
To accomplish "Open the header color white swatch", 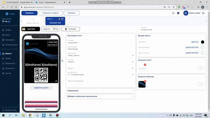I will 202,47.
